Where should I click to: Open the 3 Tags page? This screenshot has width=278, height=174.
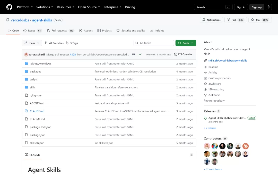pyautogui.click(x=72, y=43)
